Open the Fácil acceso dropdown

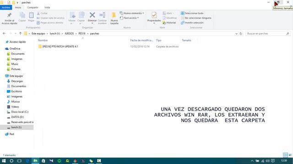coord(129,18)
